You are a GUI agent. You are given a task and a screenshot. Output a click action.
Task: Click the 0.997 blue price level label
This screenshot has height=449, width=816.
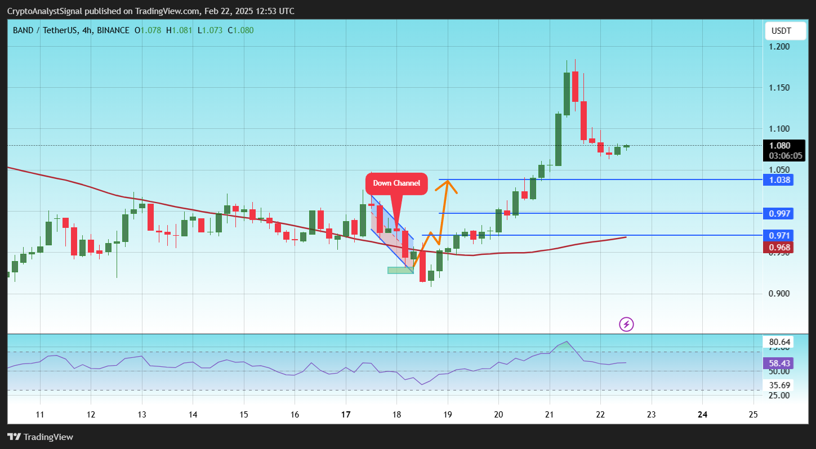tap(778, 214)
